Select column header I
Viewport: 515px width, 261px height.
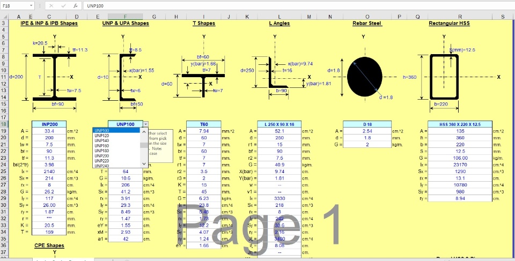click(x=204, y=17)
